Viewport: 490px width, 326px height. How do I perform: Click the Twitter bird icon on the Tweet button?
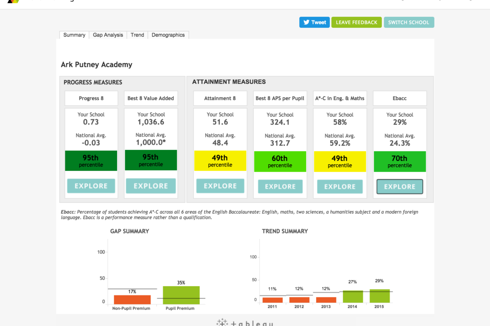pos(305,22)
